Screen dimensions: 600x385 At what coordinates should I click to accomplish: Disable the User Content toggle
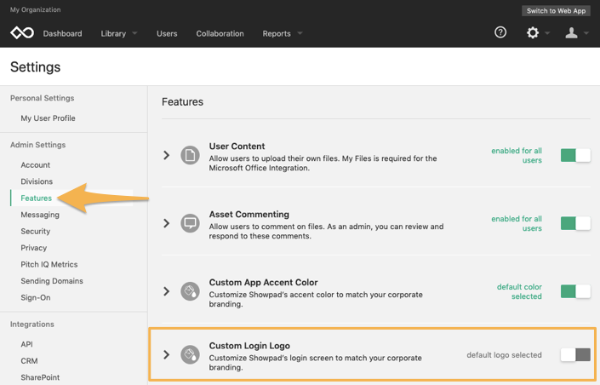[x=575, y=155]
